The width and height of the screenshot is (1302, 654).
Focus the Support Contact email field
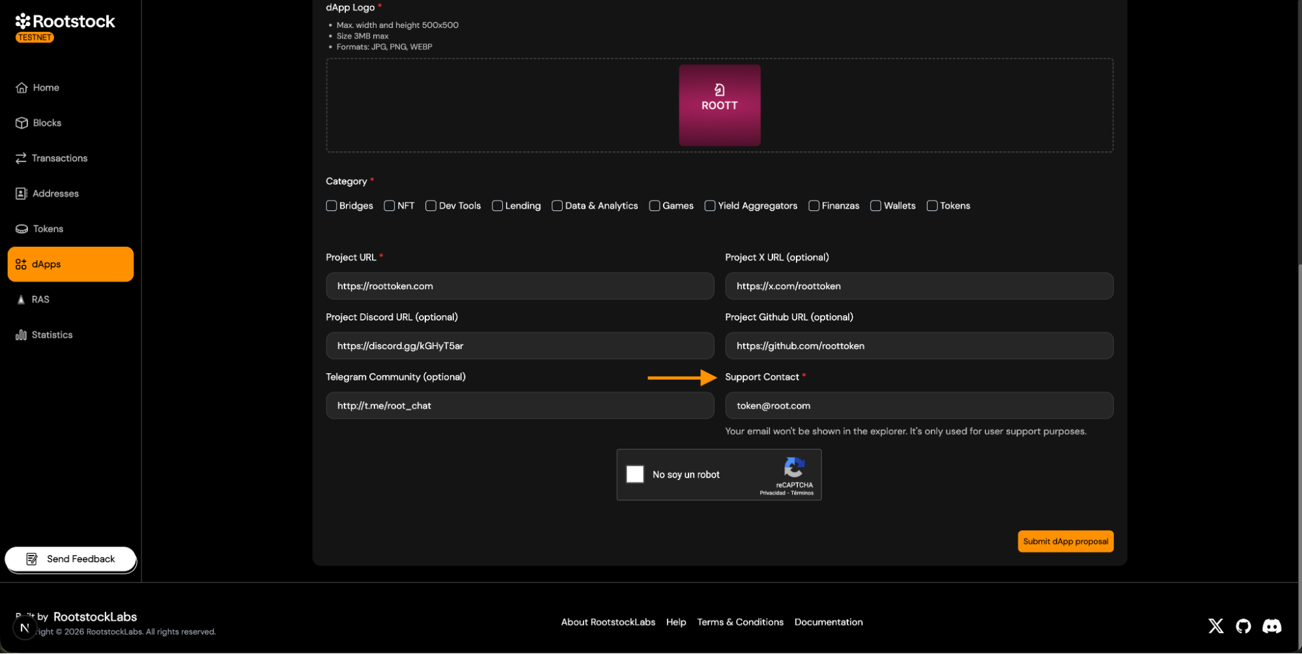click(x=918, y=405)
